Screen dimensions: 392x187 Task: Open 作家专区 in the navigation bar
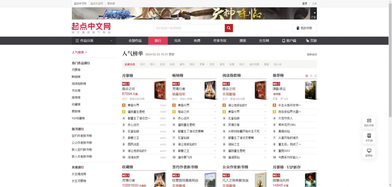click(x=220, y=41)
